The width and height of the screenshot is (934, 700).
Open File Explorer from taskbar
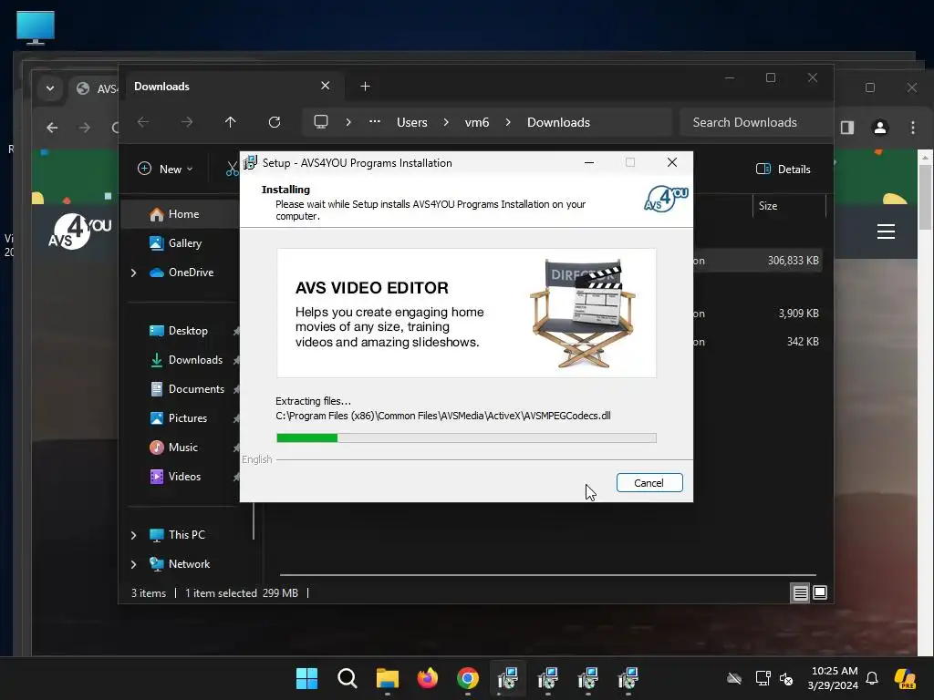tap(387, 678)
